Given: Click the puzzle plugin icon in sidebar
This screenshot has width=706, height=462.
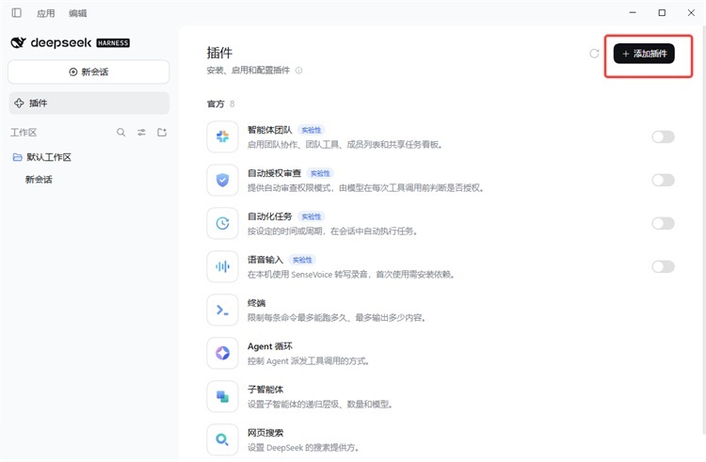Looking at the screenshot, I should pyautogui.click(x=19, y=103).
